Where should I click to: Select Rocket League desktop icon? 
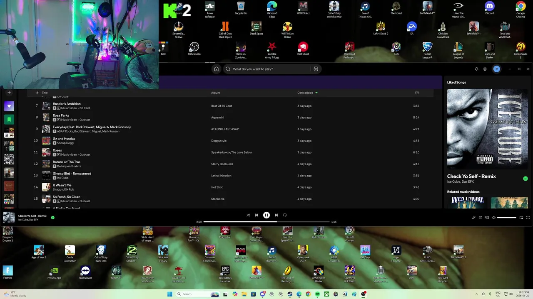[x=427, y=50]
